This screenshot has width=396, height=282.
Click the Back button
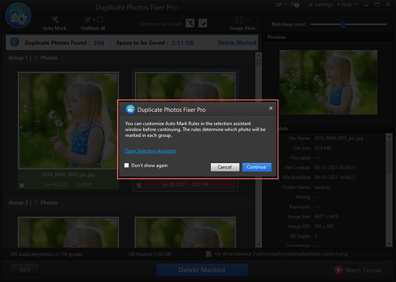click(24, 270)
